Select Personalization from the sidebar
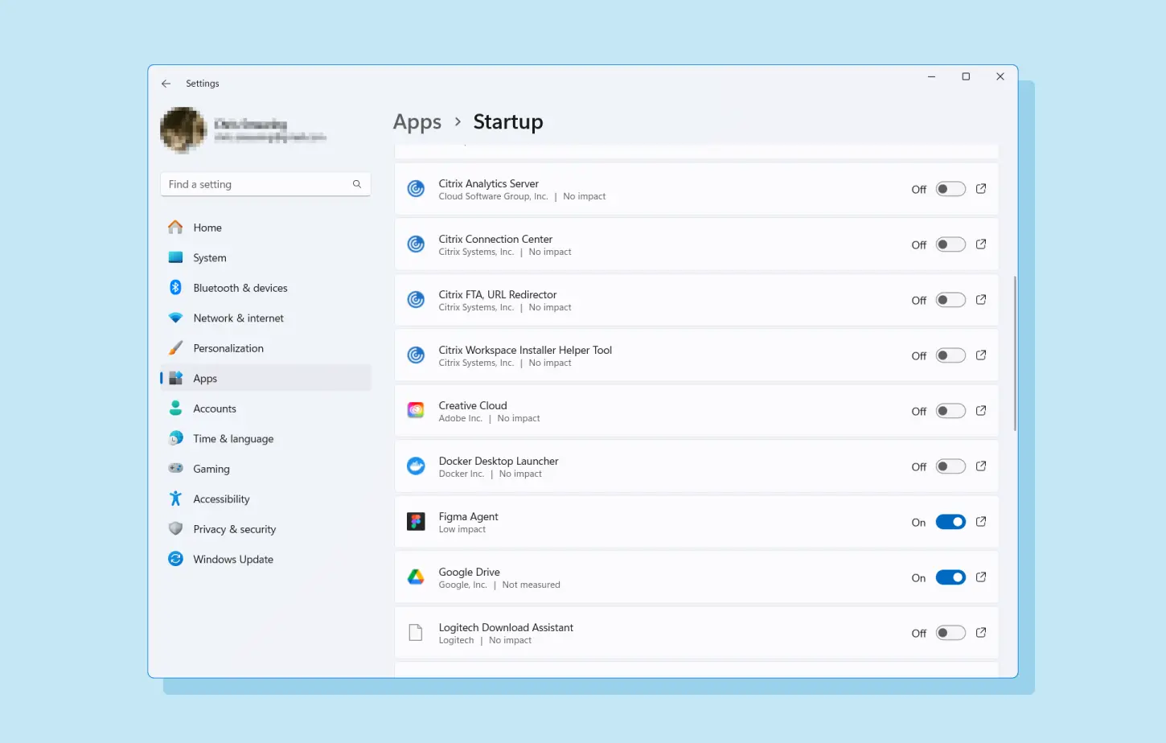The width and height of the screenshot is (1166, 743). point(228,347)
